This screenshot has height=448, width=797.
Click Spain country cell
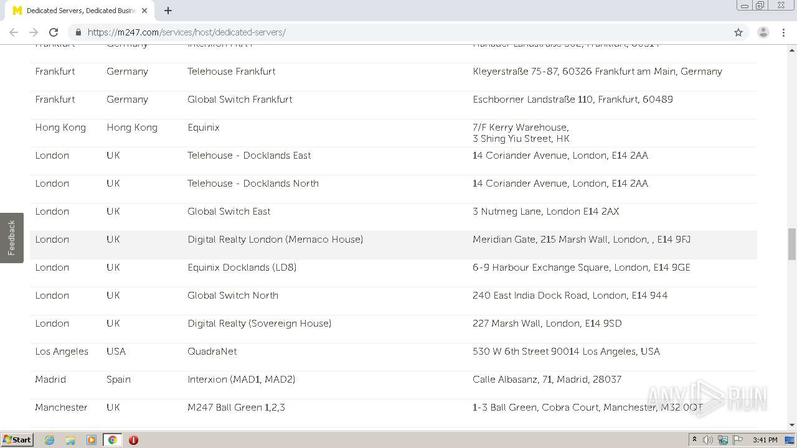[118, 380]
